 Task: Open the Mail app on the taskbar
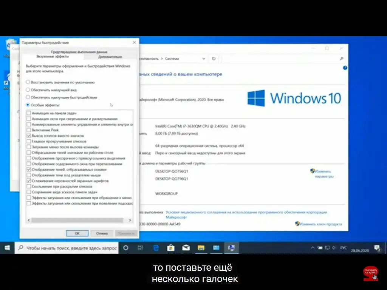point(186,248)
